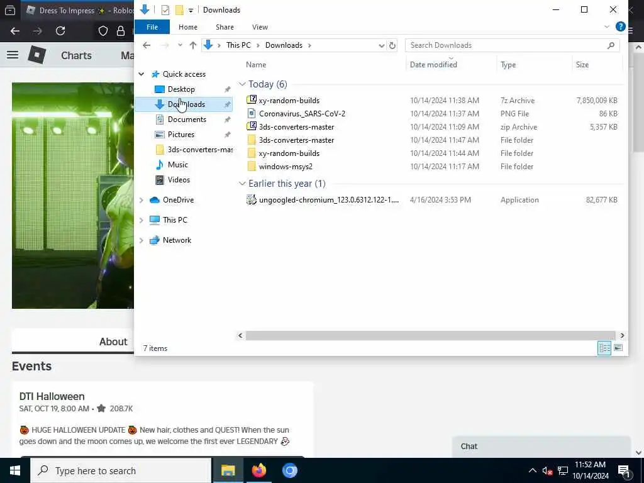This screenshot has height=483, width=644.
Task: Open the browser shield tracking protection icon
Action: pyautogui.click(x=103, y=31)
